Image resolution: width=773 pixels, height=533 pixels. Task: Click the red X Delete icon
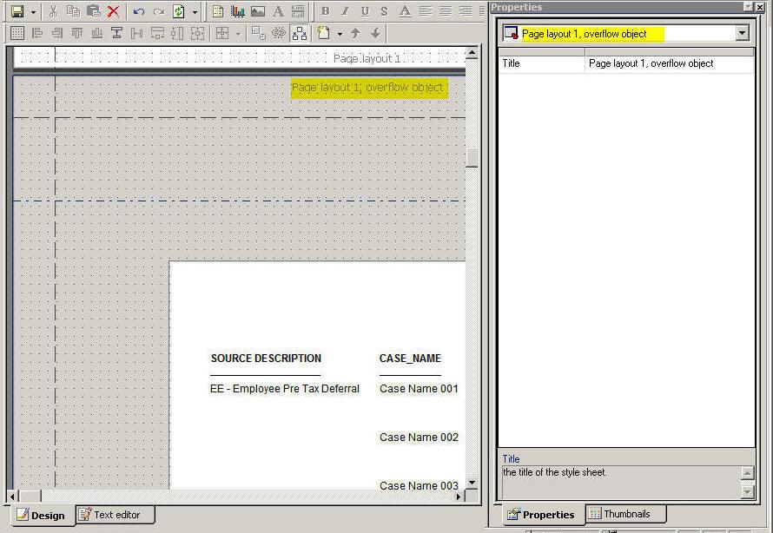[113, 11]
